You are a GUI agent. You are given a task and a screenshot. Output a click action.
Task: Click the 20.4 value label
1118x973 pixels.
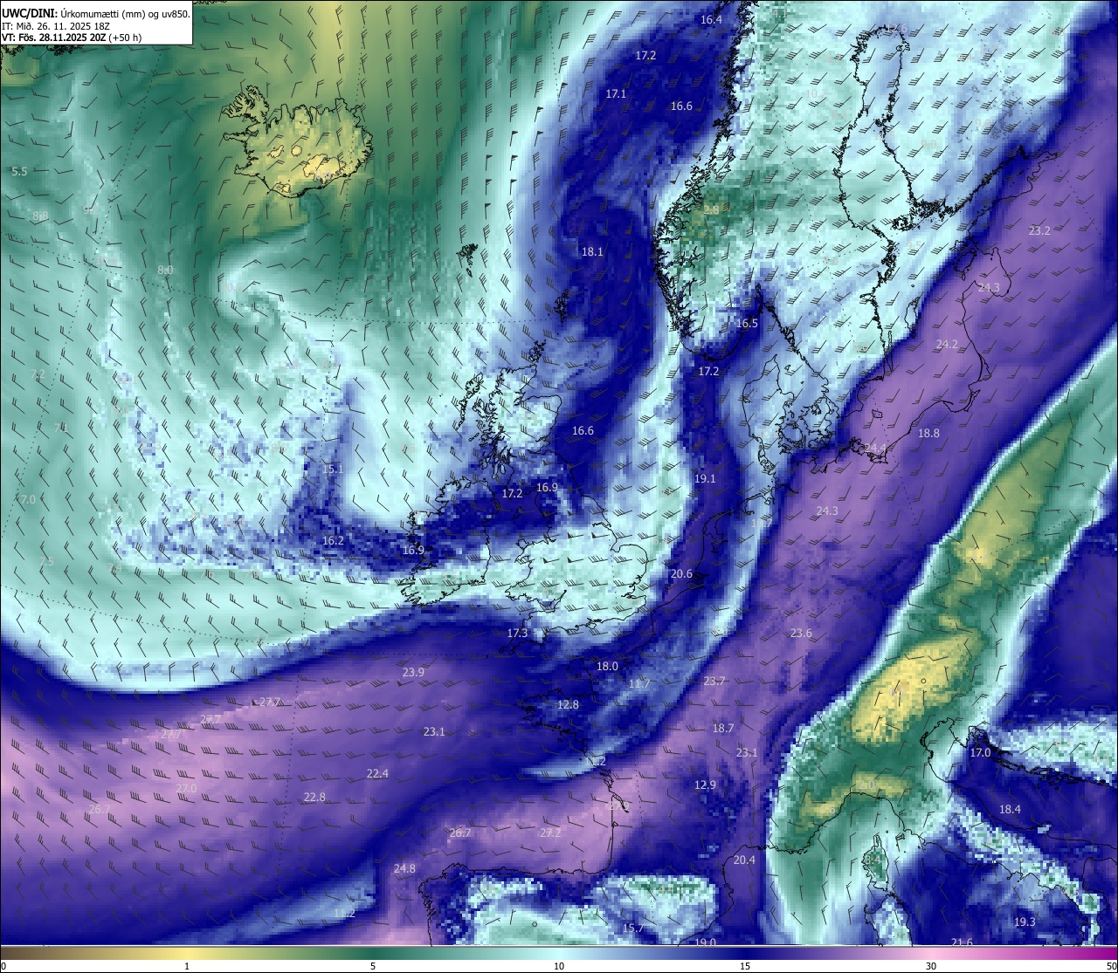pyautogui.click(x=744, y=860)
